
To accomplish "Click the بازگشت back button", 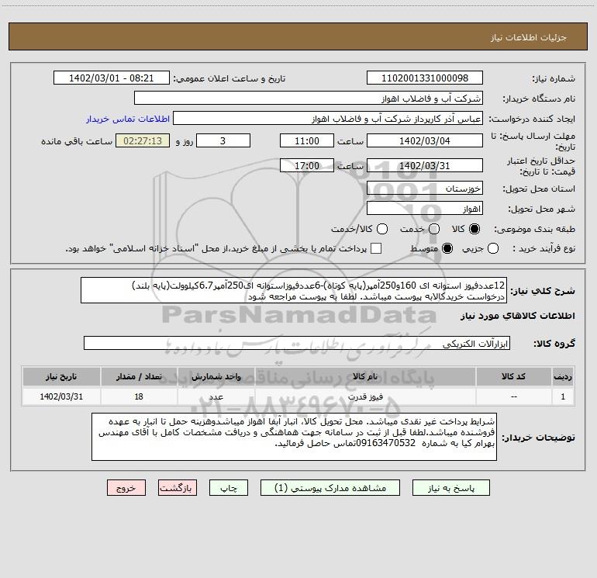I will point(178,488).
